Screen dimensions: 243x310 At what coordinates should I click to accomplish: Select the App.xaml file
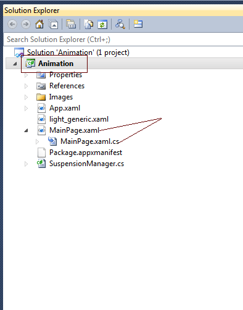[x=65, y=108]
